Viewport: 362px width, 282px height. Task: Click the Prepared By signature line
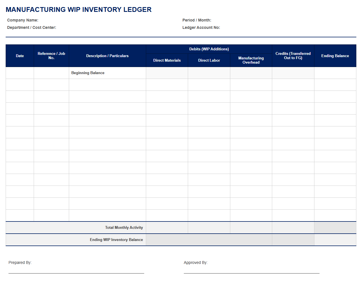[x=76, y=273]
